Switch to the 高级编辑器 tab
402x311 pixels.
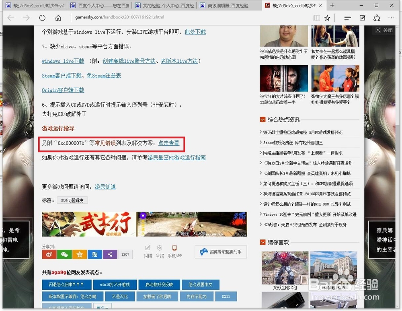229,5
